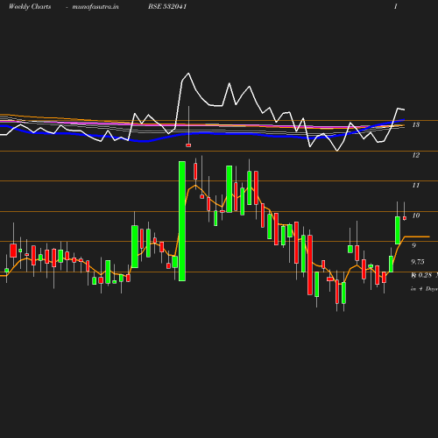Click the '10' price axis label

pyautogui.click(x=416, y=215)
